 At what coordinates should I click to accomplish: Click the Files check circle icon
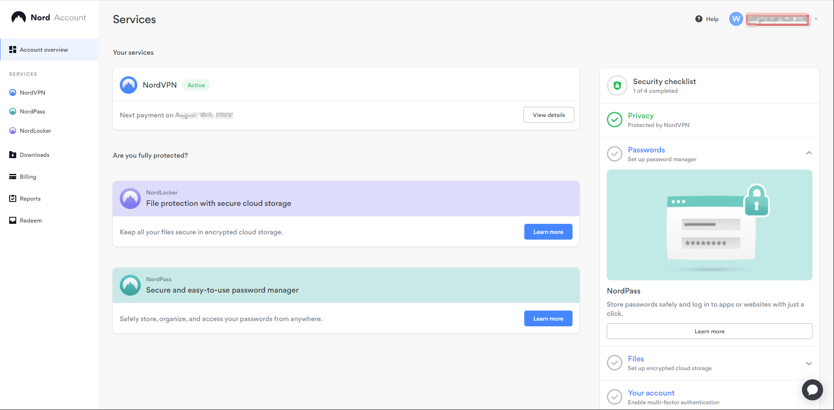point(615,363)
